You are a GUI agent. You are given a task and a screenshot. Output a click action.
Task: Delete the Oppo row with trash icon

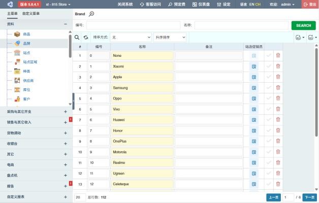tap(278, 98)
